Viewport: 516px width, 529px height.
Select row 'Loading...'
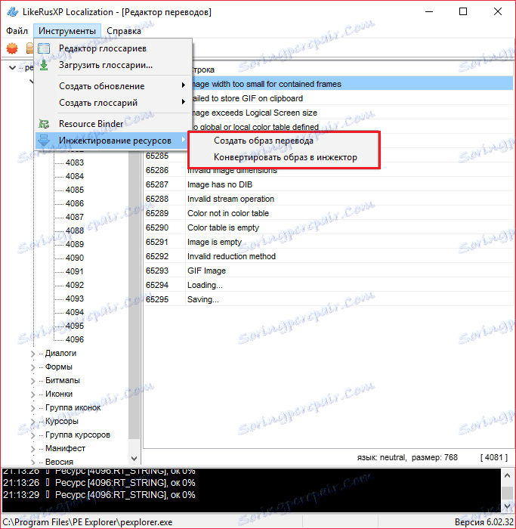point(329,285)
